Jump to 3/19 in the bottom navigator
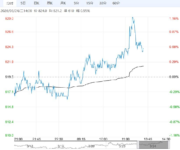This screenshot has height=150, width=180. click(61, 146)
